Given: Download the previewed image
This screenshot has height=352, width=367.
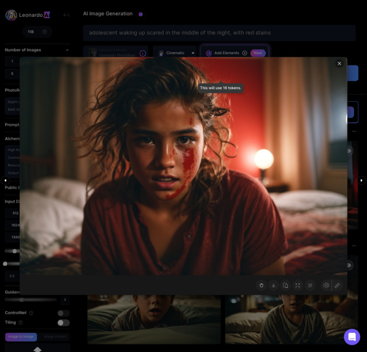Looking at the screenshot, I should pos(273,285).
